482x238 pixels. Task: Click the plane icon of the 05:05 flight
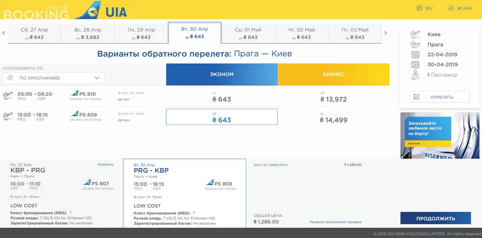pyautogui.click(x=7, y=94)
